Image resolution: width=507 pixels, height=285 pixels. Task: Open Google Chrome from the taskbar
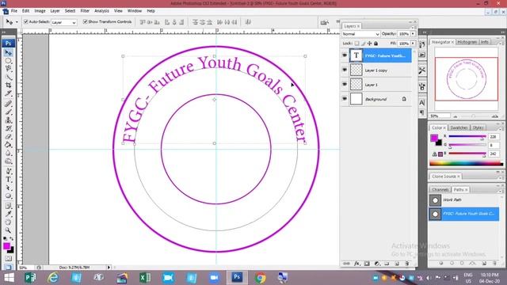[260, 278]
